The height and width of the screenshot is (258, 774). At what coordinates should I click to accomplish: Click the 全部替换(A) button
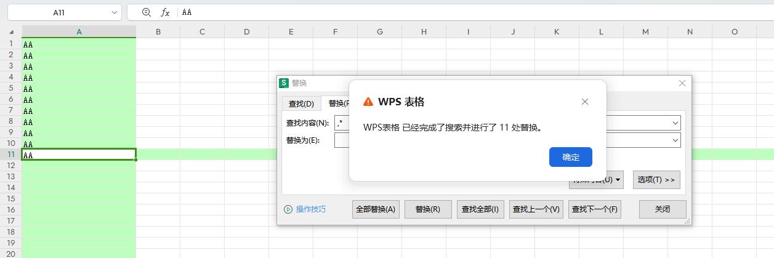(376, 209)
